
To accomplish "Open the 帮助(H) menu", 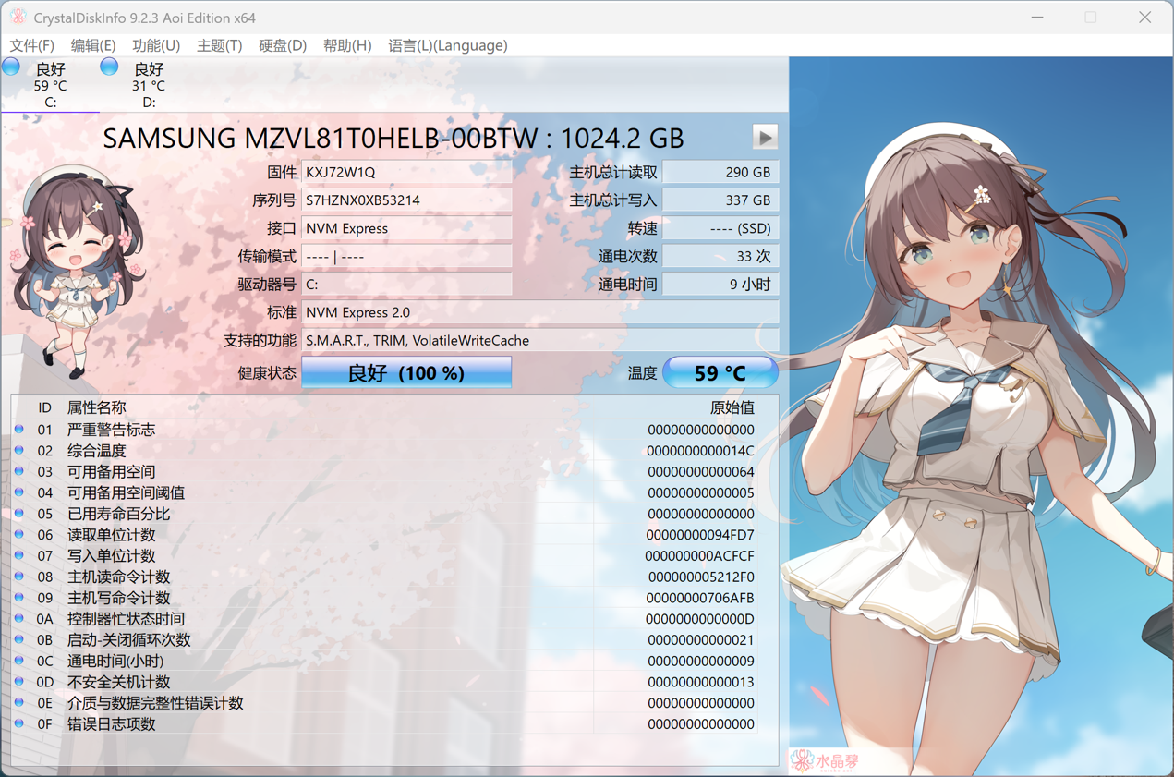I will (x=346, y=45).
